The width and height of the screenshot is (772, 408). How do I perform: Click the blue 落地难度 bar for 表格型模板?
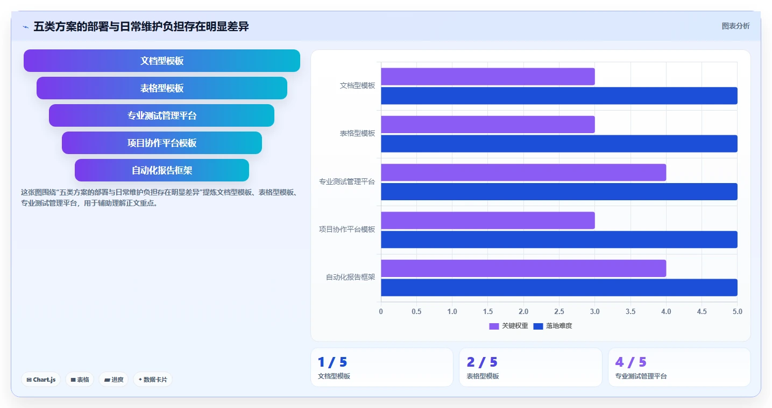[x=559, y=143]
